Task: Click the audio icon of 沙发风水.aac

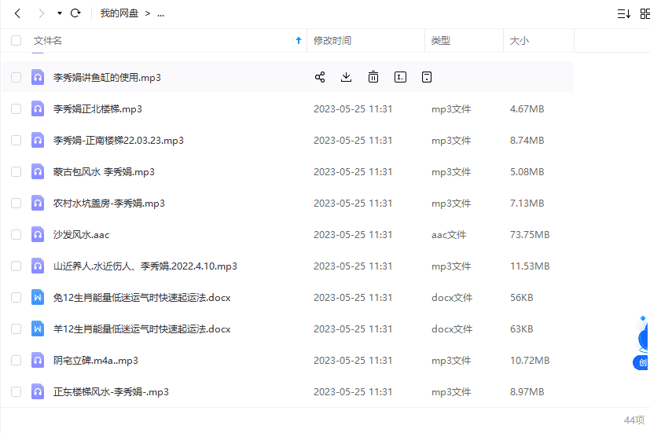Action: 37,234
